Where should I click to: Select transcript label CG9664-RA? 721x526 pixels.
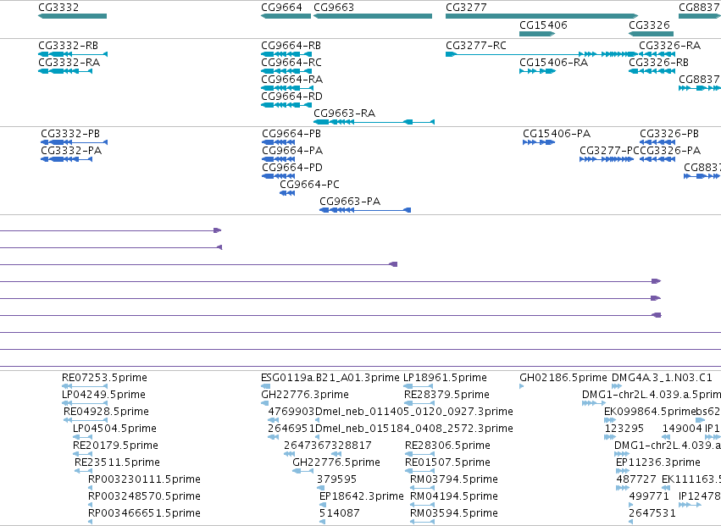click(292, 80)
